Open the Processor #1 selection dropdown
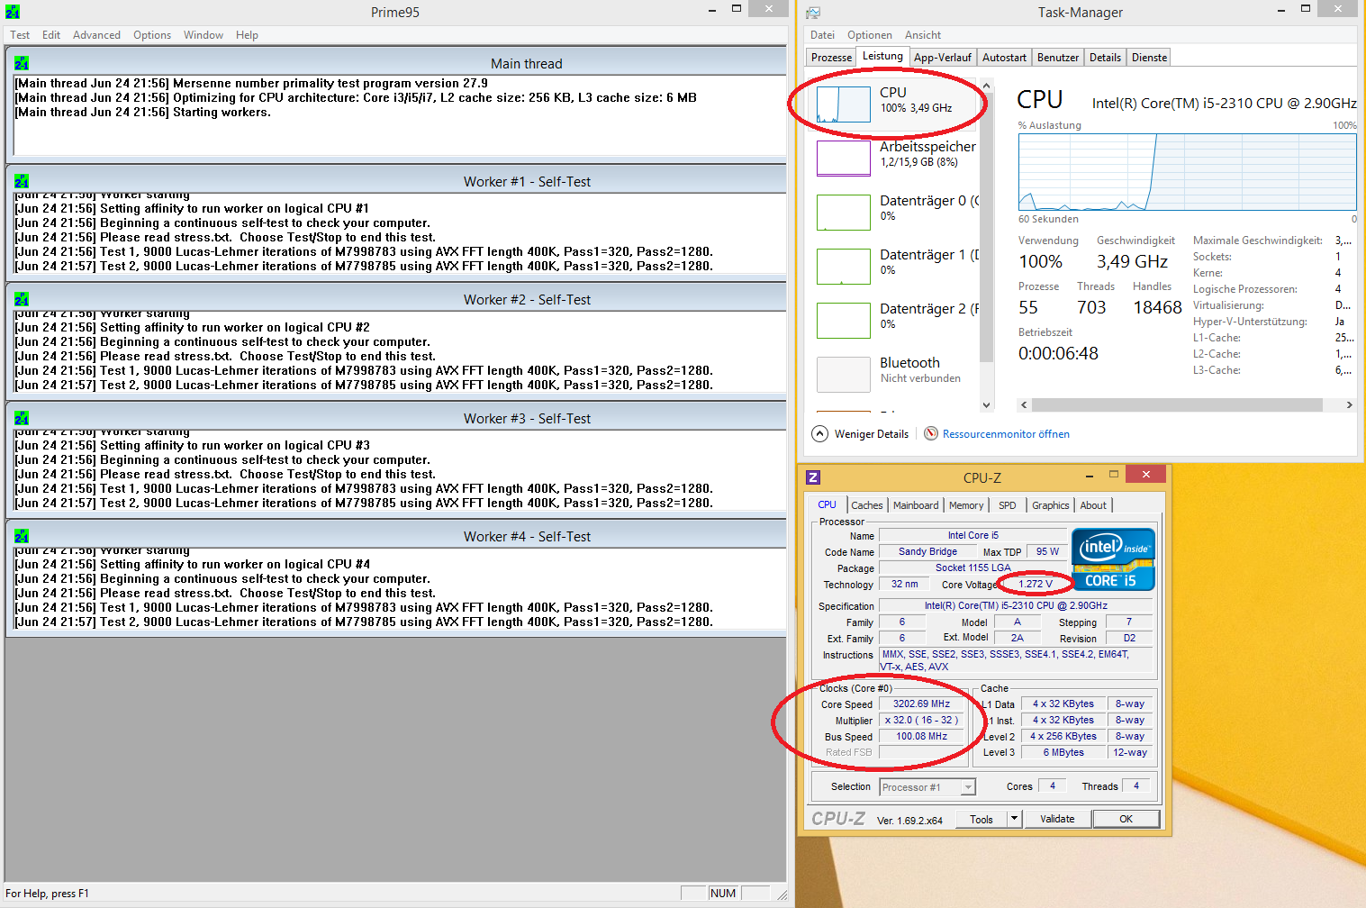Screen dimensions: 1366x908 pos(927,787)
